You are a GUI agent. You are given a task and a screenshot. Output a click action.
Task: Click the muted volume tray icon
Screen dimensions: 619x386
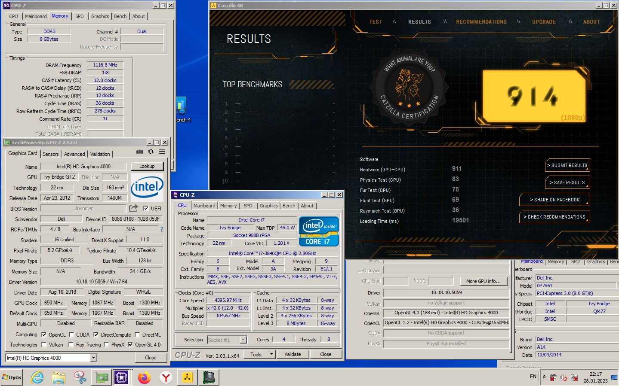point(564,377)
